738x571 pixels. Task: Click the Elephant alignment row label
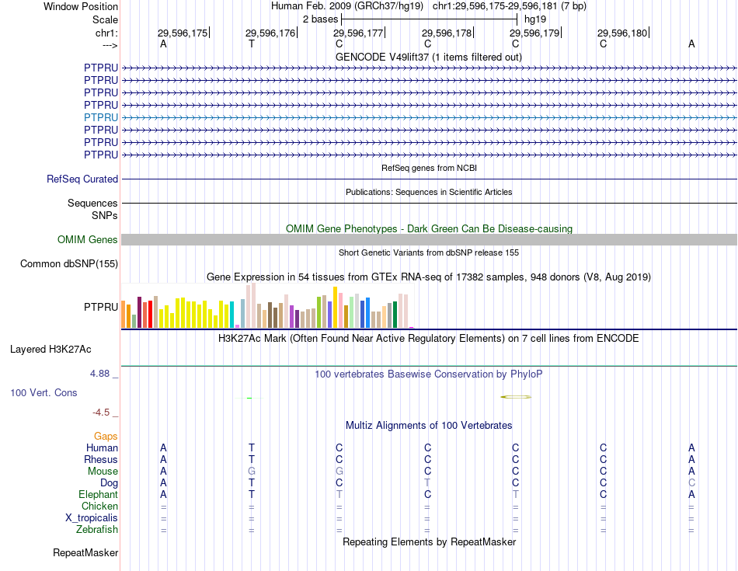98,494
